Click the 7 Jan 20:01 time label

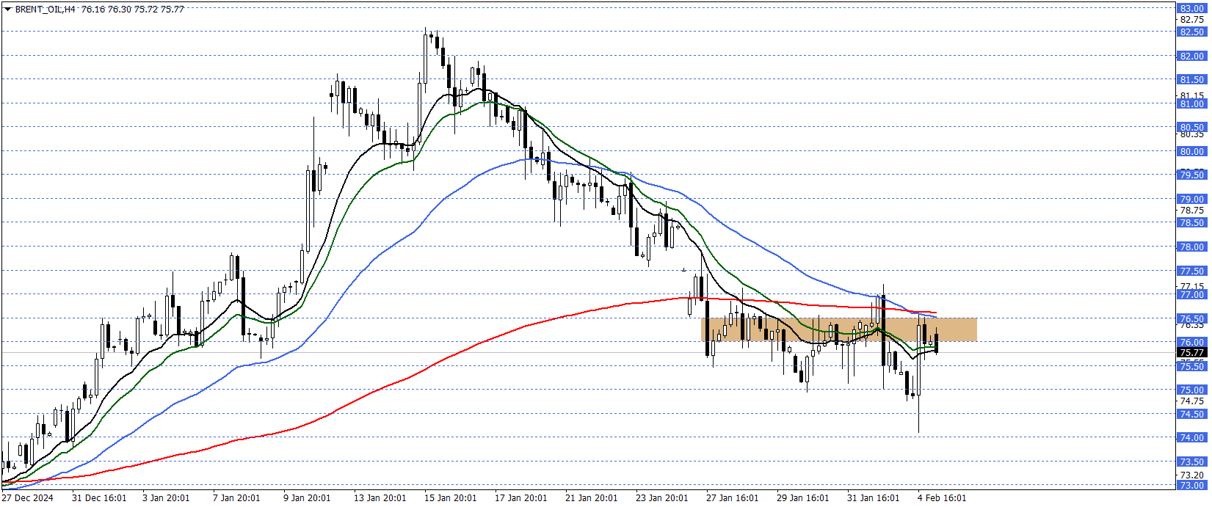pos(236,498)
